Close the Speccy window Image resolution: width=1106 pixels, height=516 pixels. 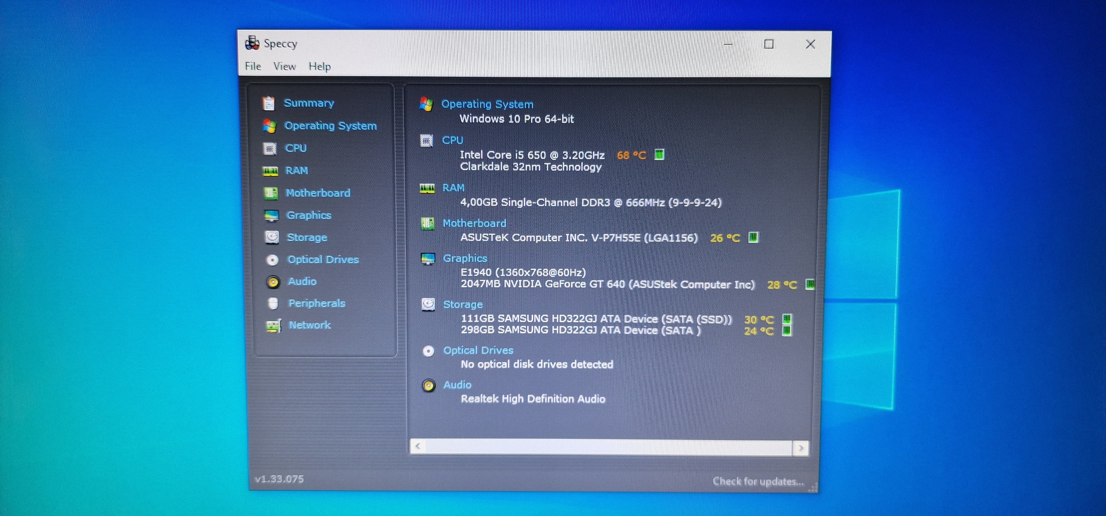(810, 44)
